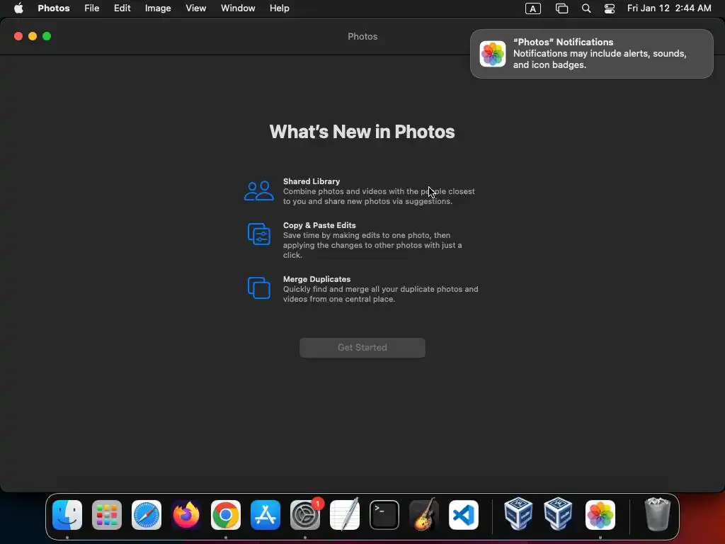Click the What's New in Photos title

tap(362, 132)
